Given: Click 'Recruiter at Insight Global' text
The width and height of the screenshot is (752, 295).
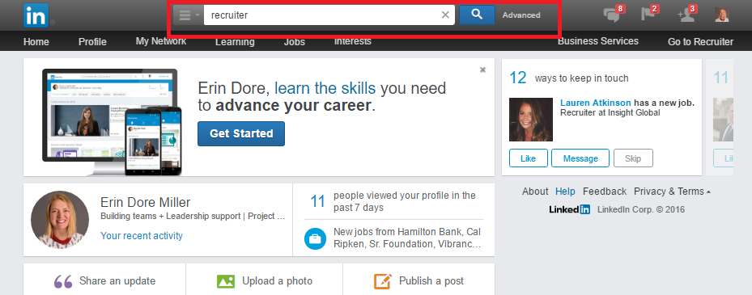Looking at the screenshot, I should [x=610, y=112].
